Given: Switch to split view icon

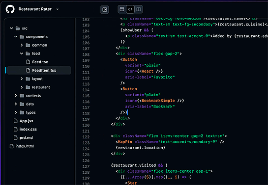Looking at the screenshot, I should (139, 9).
